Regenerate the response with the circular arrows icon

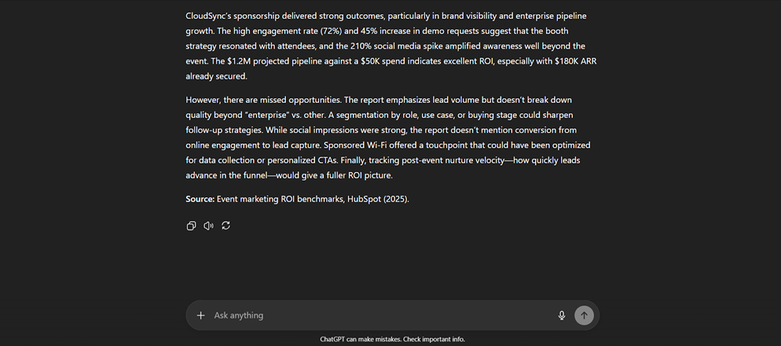[x=226, y=226]
